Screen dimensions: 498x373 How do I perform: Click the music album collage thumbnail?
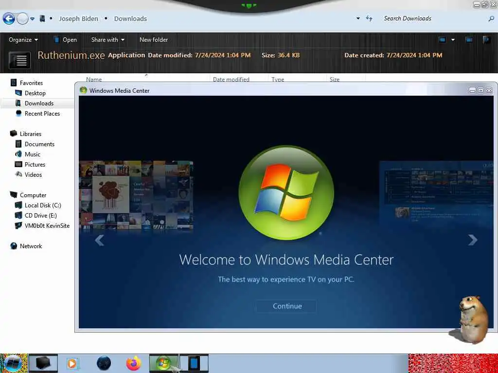(x=136, y=195)
